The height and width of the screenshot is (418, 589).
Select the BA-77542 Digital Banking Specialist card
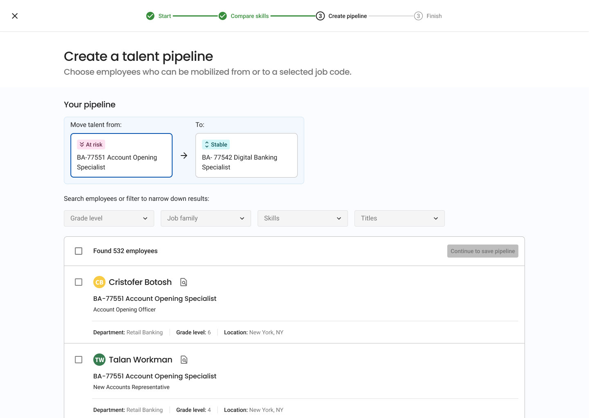click(x=246, y=156)
